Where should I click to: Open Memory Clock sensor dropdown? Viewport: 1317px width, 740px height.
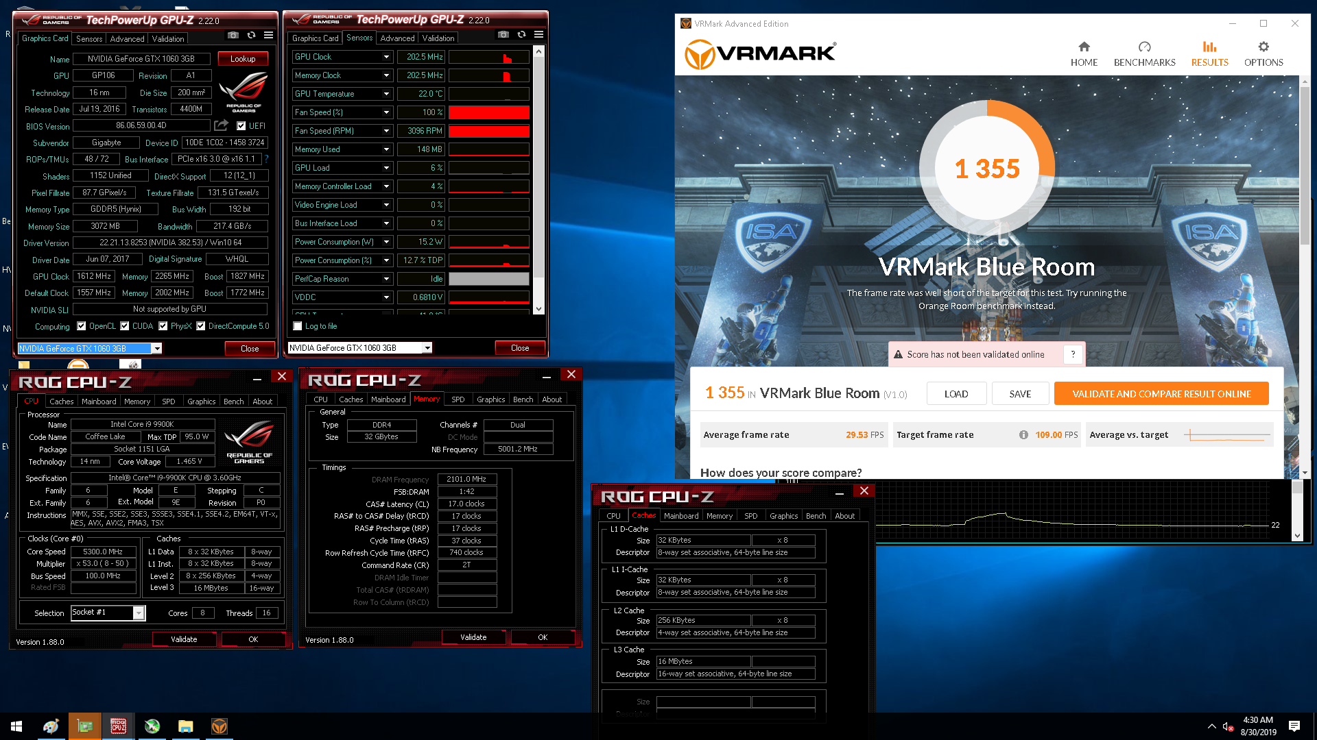(386, 75)
